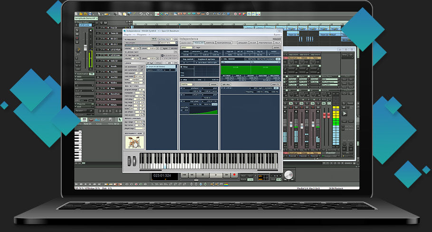Open the Plug-in dropdown in Independence window
432x232 pixels.
point(128,35)
